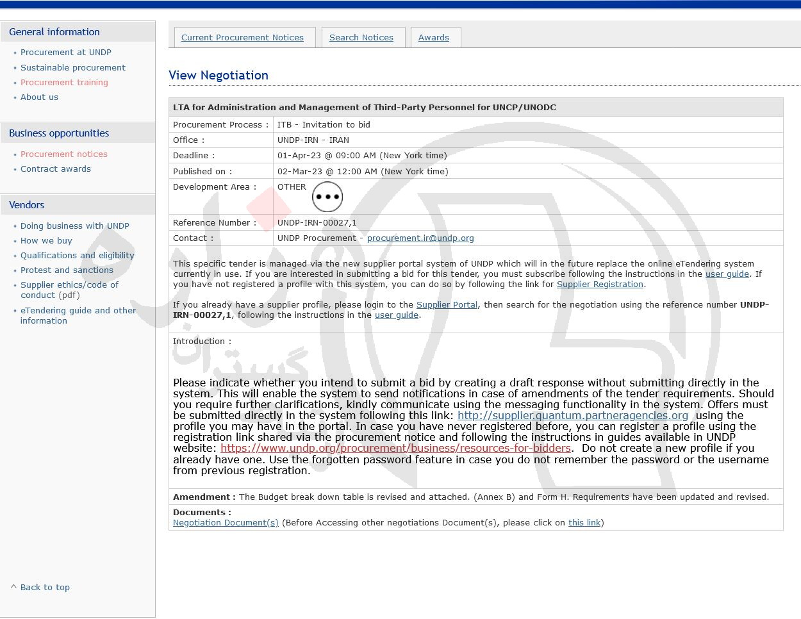Open the Awards tab
Viewport: 801px width, 619px height.
(x=434, y=38)
